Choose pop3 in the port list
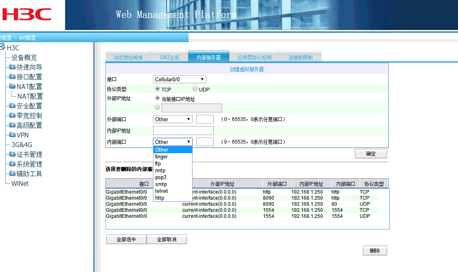458x272 pixels. click(172, 177)
